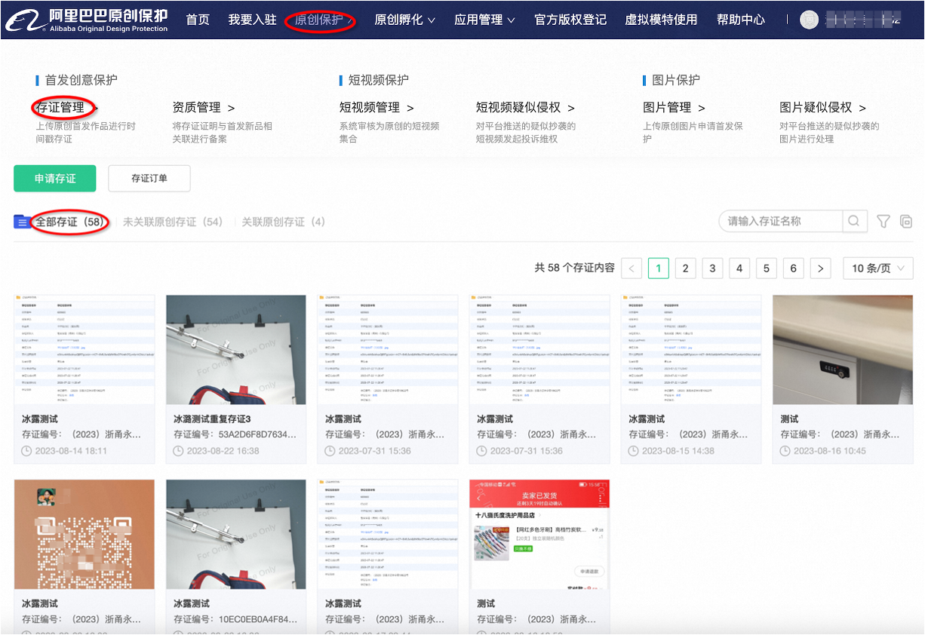Image resolution: width=925 pixels, height=635 pixels.
Task: Open the filter funnel icon
Action: pos(884,222)
